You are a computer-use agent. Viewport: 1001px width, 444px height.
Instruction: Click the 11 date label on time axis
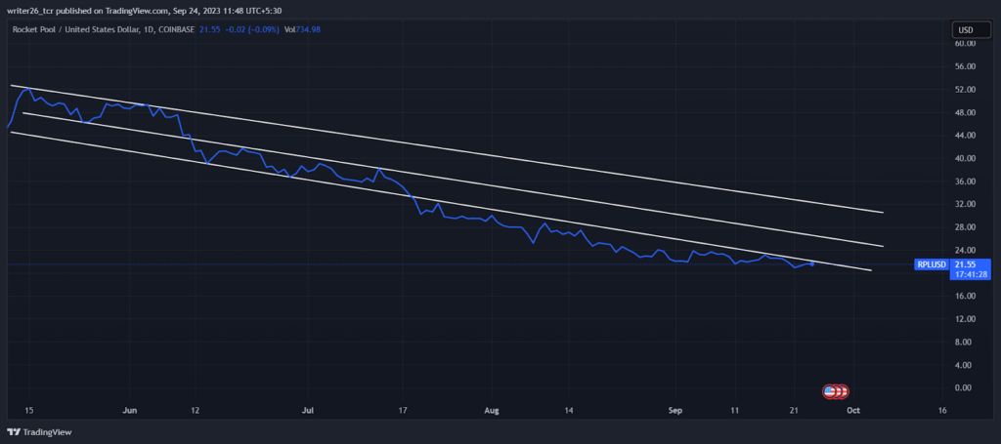point(735,410)
